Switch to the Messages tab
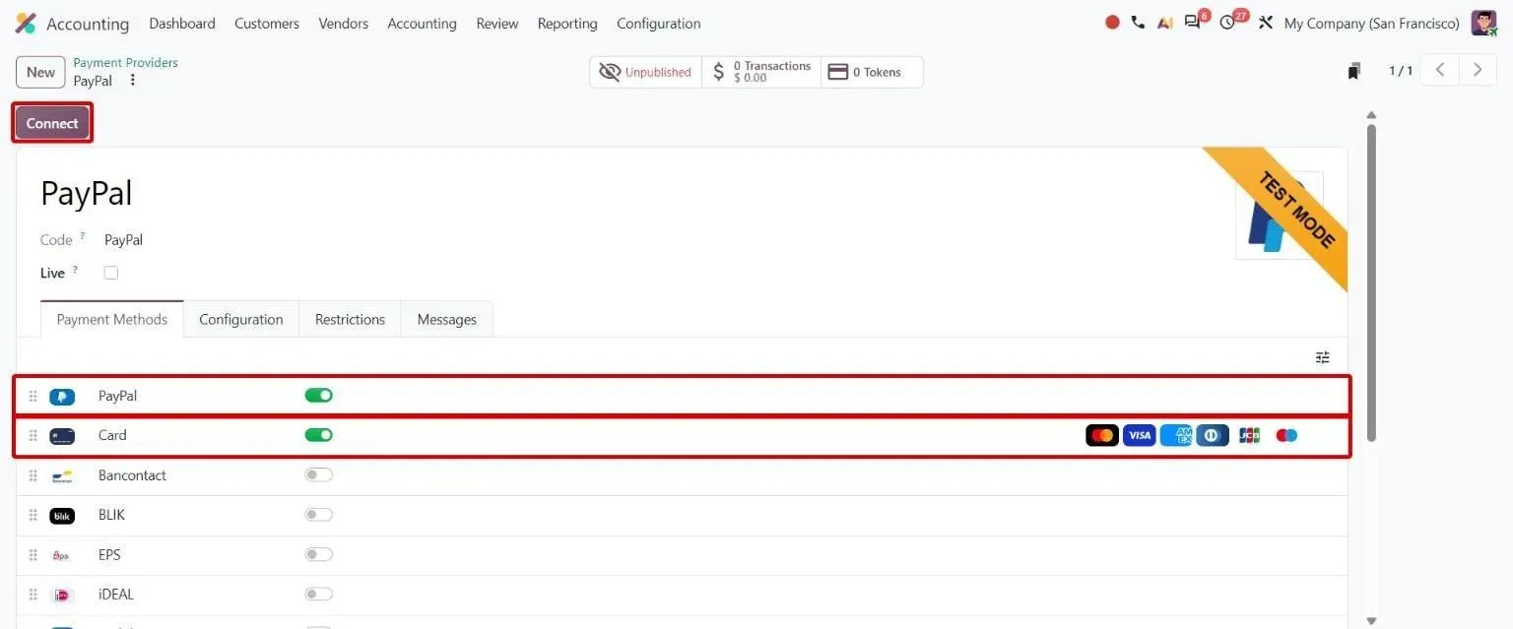Image resolution: width=1513 pixels, height=629 pixels. pos(447,320)
